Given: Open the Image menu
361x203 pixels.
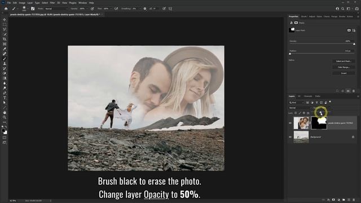Looking at the screenshot, I should pos(22,3).
